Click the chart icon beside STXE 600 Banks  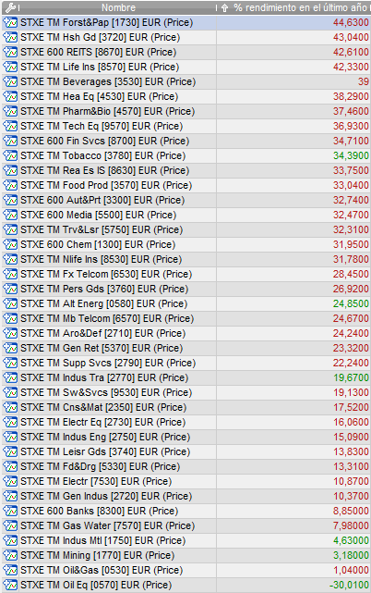pos(10,511)
